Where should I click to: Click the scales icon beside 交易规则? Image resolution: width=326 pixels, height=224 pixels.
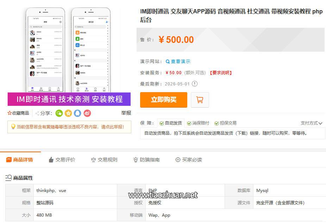(93, 160)
